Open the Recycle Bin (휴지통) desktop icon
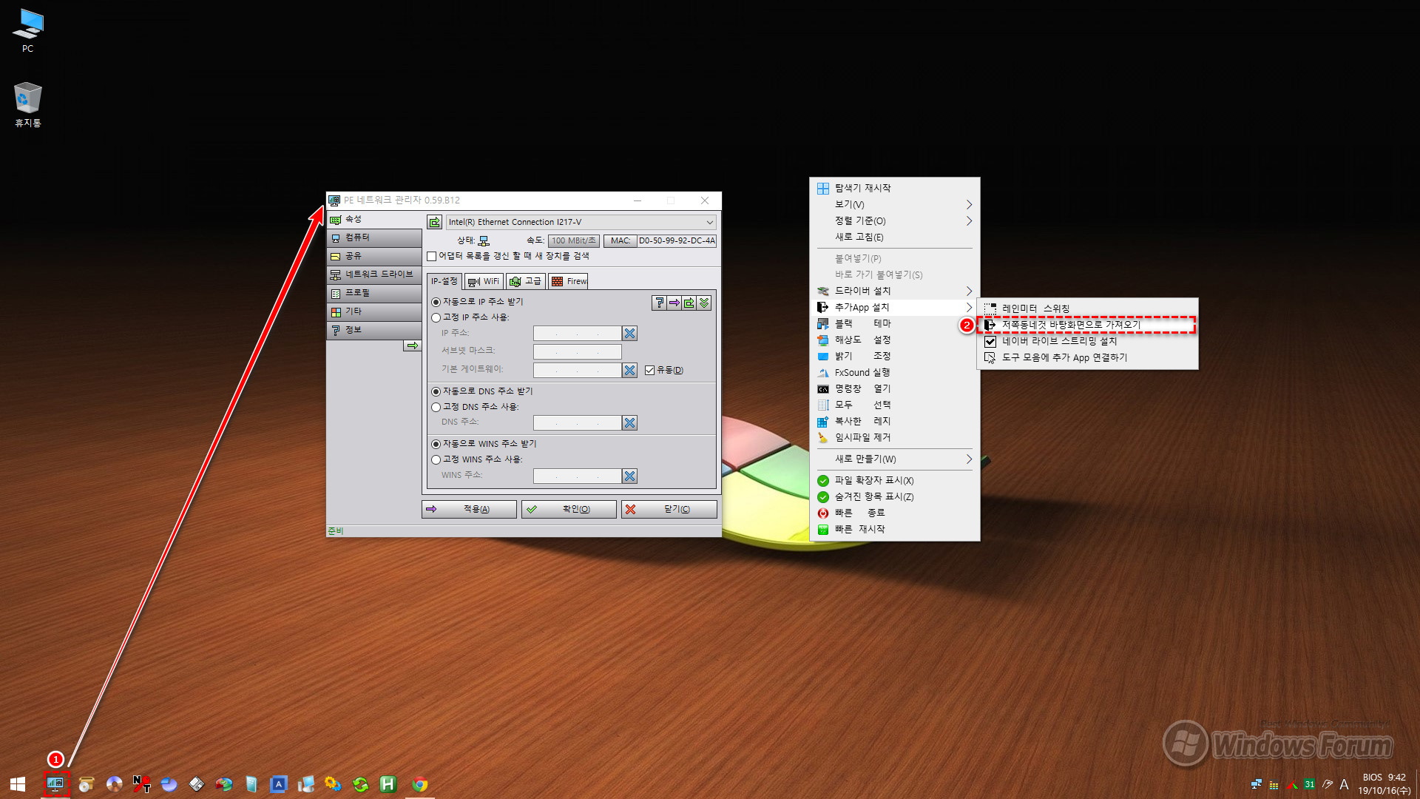The width and height of the screenshot is (1420, 799). pyautogui.click(x=27, y=104)
